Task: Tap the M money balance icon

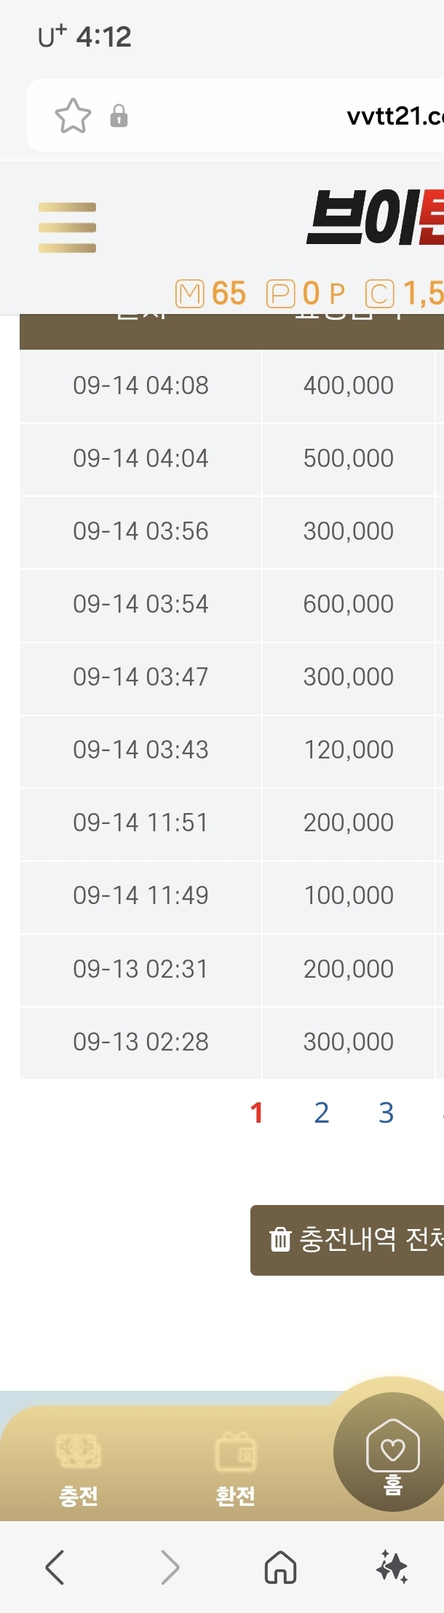Action: [x=189, y=294]
